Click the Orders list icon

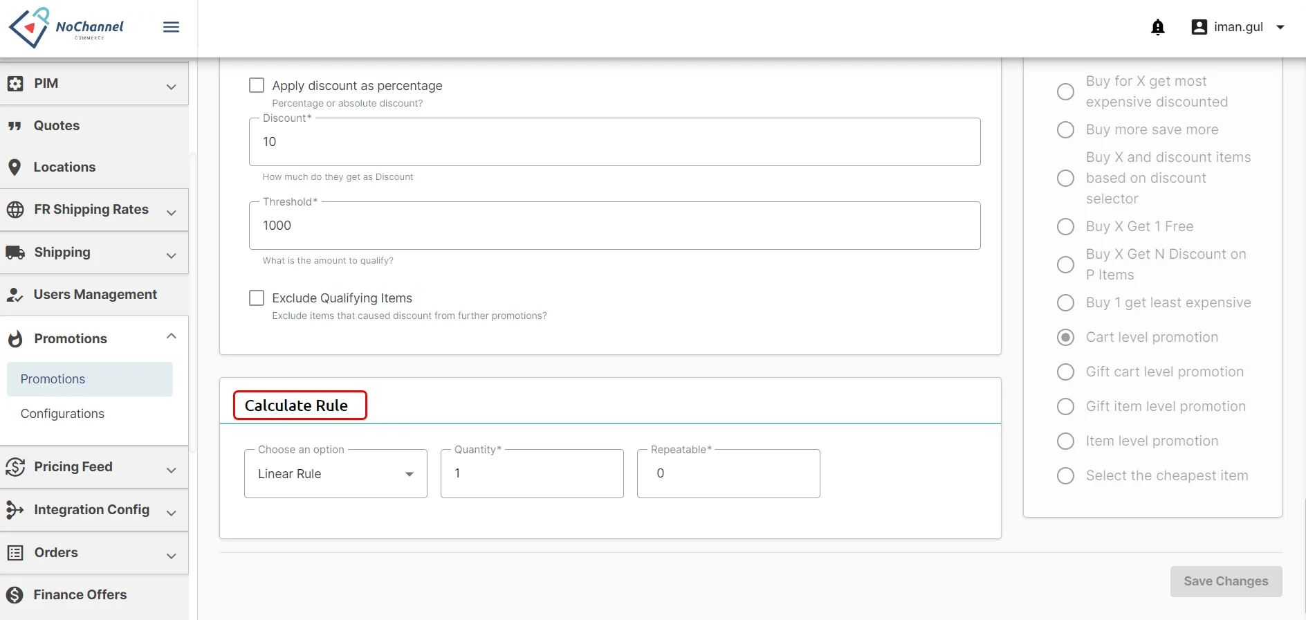[15, 553]
